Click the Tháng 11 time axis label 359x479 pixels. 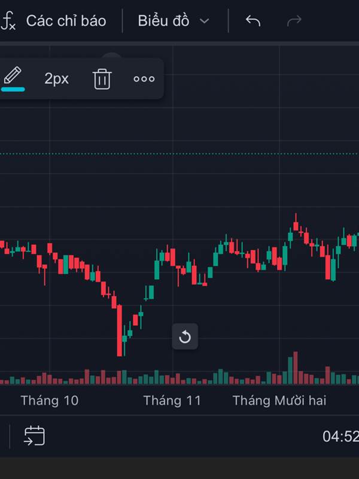172,401
